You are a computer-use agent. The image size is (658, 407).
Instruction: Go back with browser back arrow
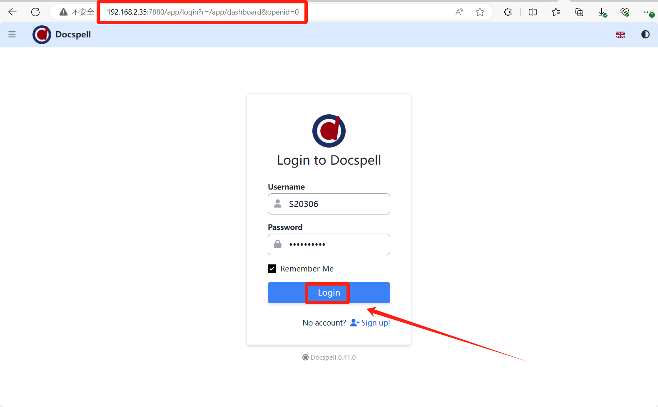click(12, 12)
